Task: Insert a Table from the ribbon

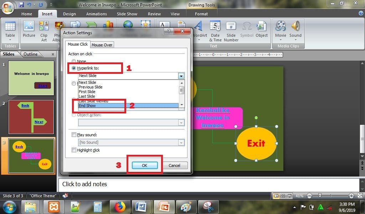Action: 10,30
